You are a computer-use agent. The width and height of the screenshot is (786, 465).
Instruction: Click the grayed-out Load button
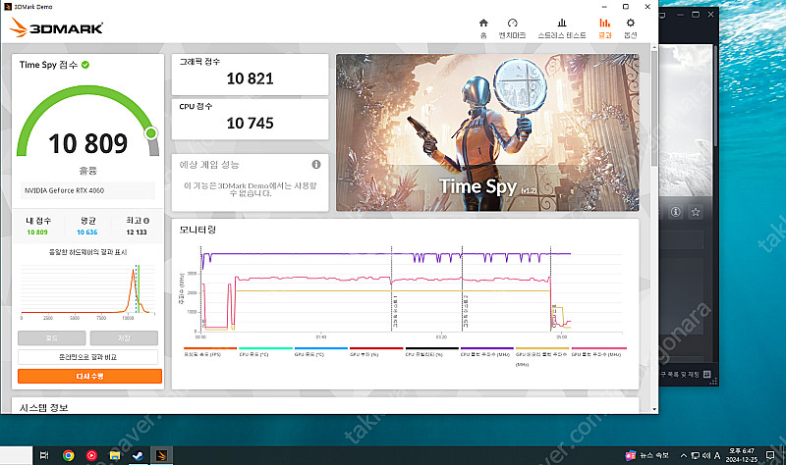coord(52,337)
